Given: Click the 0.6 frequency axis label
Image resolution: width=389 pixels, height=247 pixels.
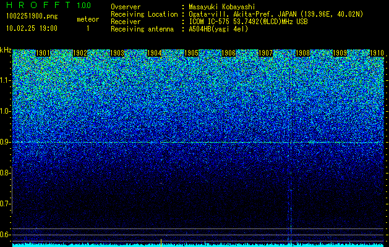Looking at the screenshot, I should pos(5,235).
